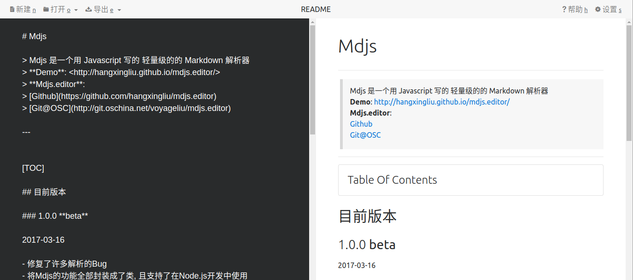Click the '> Mdjs 是一个用 Javascript' editor line
633x280 pixels.
136,60
